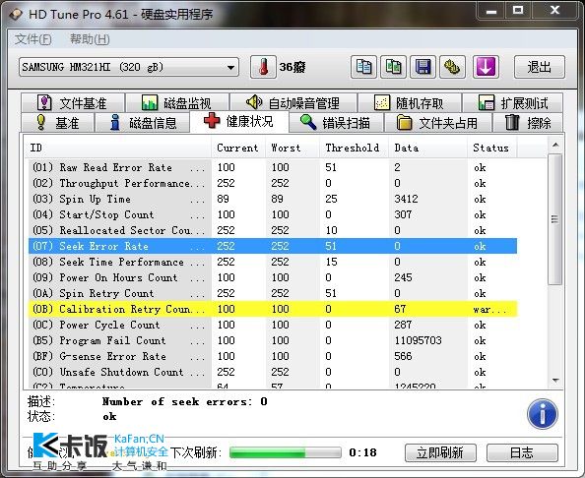Image resolution: width=585 pixels, height=478 pixels.
Task: Select the yellow Calibration Retry Count row
Action: [x=273, y=309]
